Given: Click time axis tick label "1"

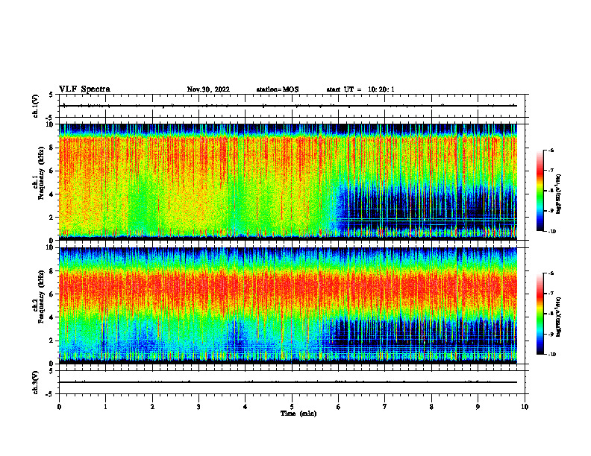Looking at the screenshot, I should point(106,407).
